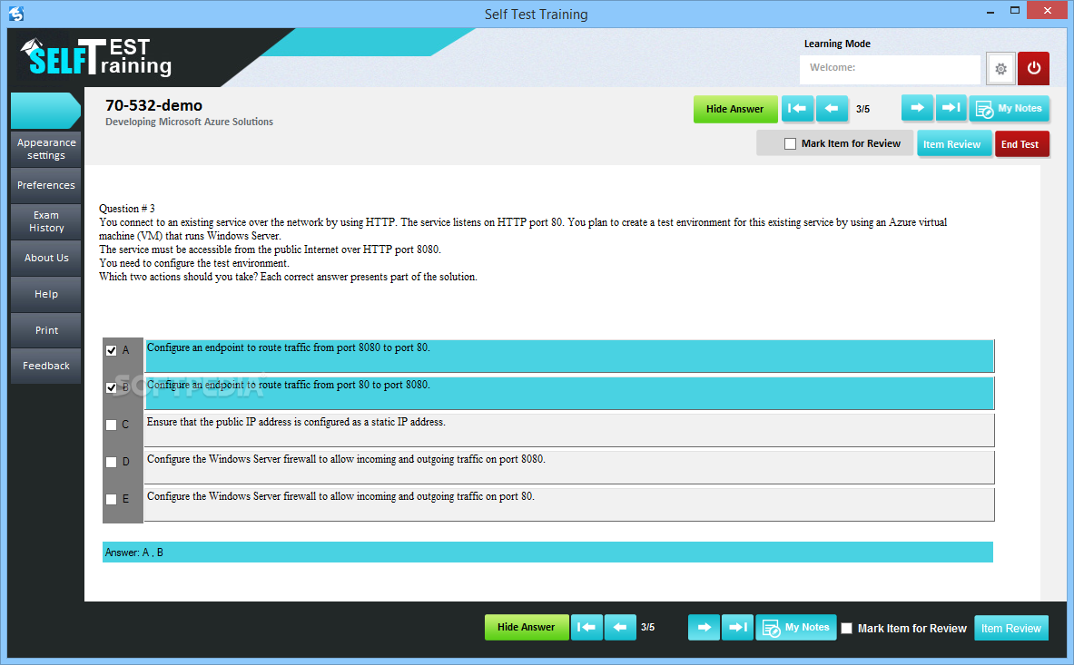Click into the Welcome input field

point(890,68)
